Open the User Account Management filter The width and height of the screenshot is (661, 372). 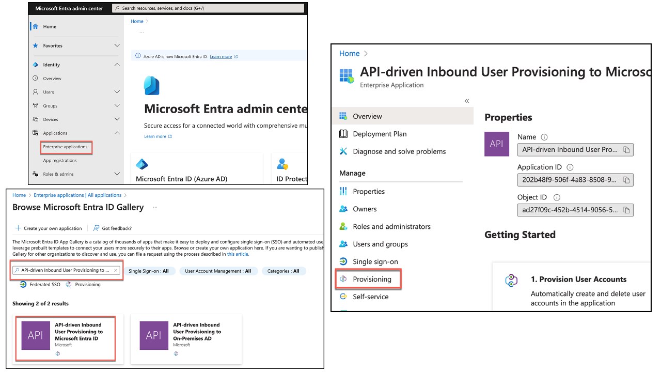218,271
